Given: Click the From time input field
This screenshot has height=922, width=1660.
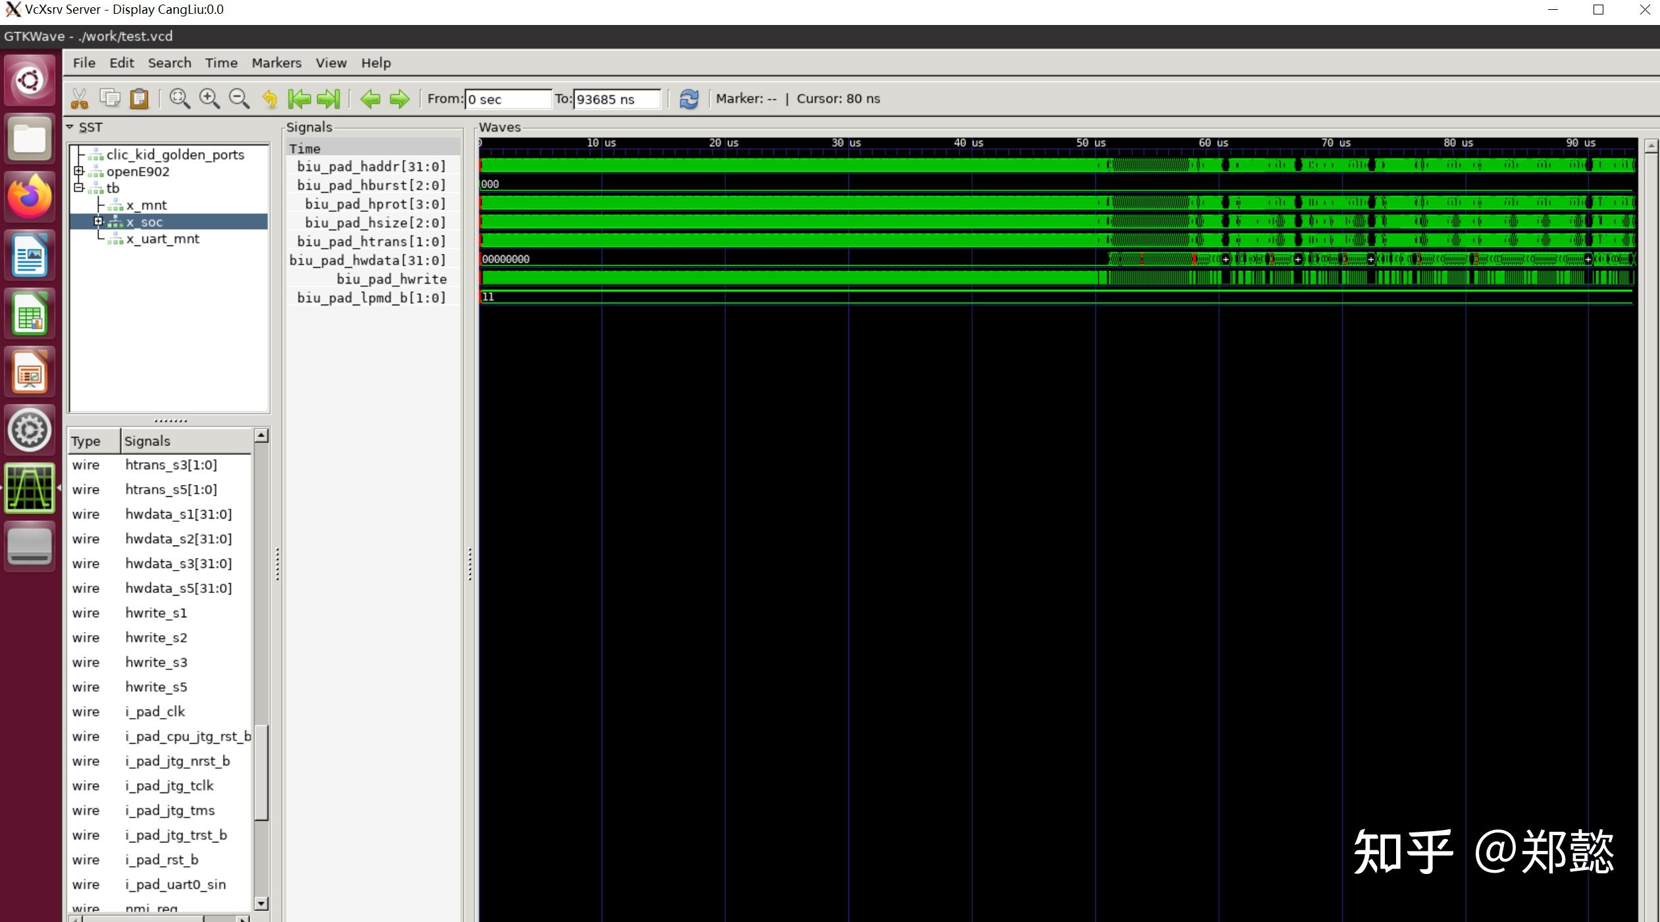Looking at the screenshot, I should [x=507, y=99].
